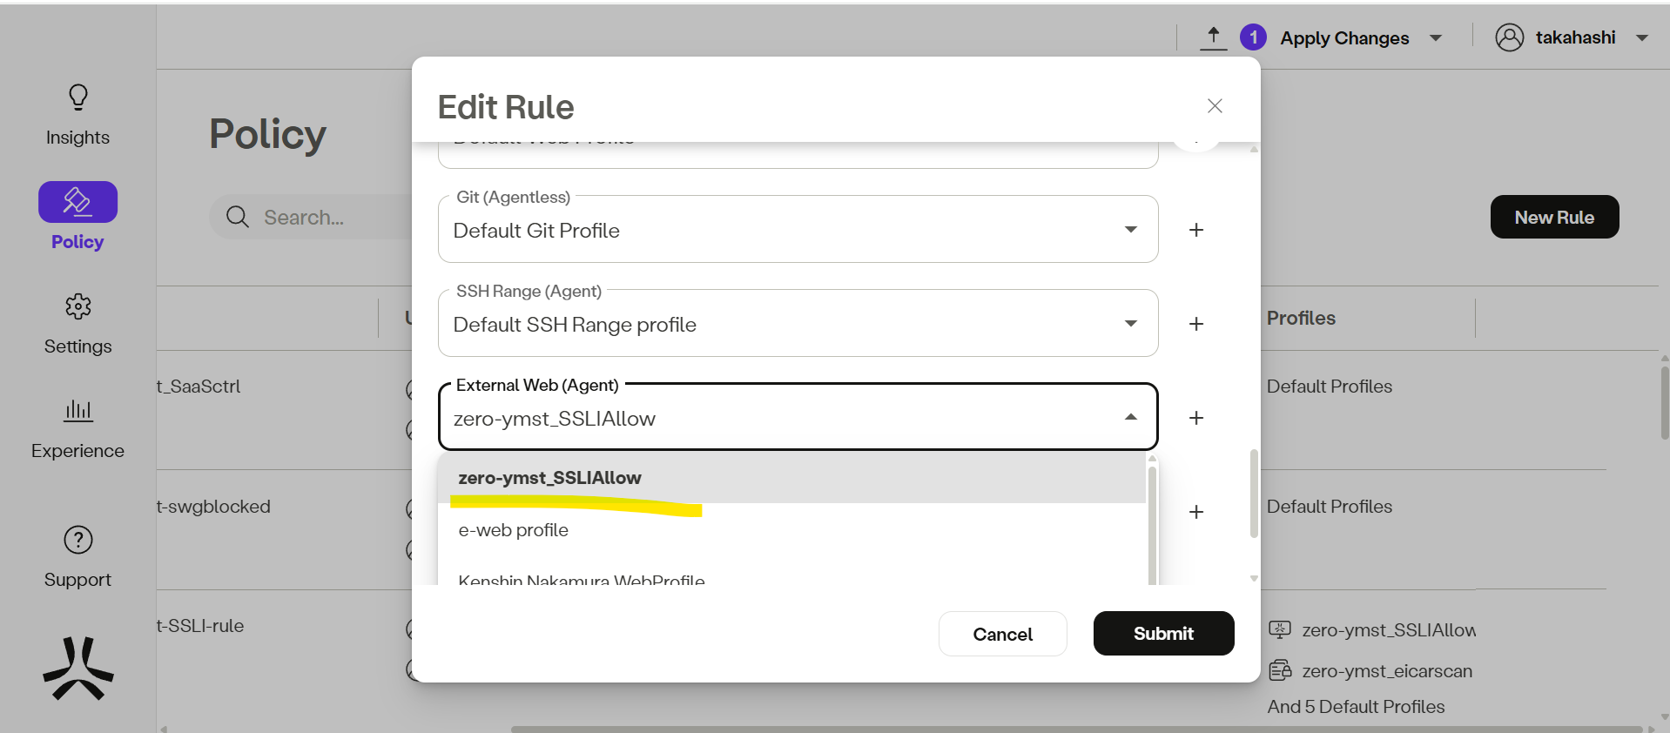Click the upload arrow icon
Viewport: 1670px width, 733px height.
click(1213, 37)
